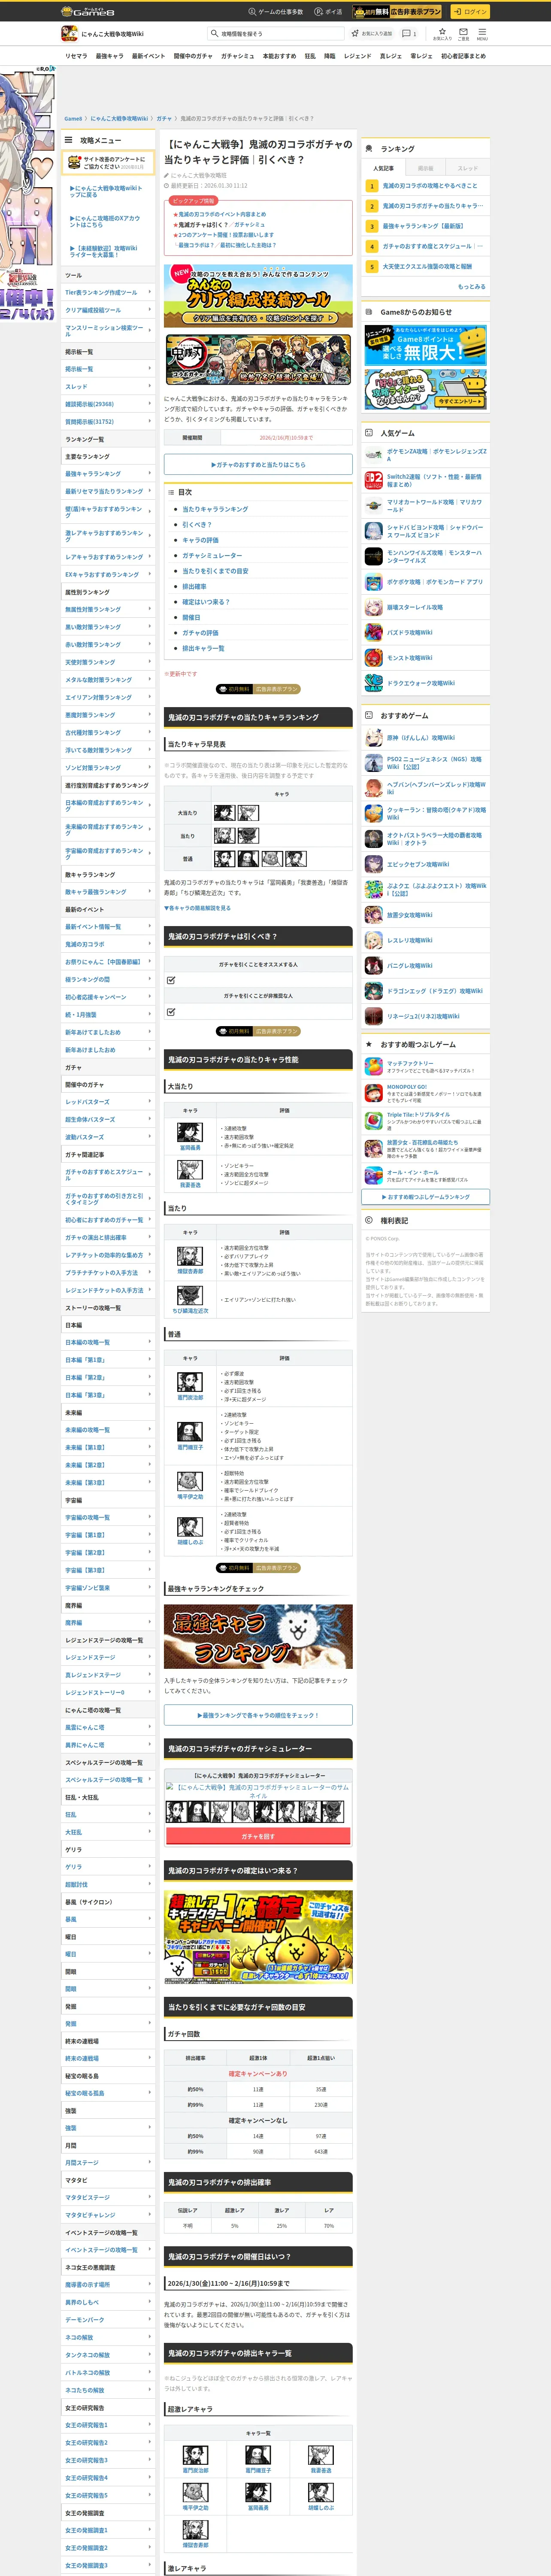Viewport: 551px width, 2576px height.
Task: Jump to 確定はいつ来る？ in the table of contents
Action: [x=206, y=602]
